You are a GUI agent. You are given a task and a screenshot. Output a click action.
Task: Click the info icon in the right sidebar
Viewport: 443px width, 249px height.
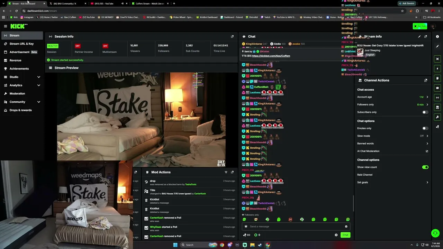point(437,36)
